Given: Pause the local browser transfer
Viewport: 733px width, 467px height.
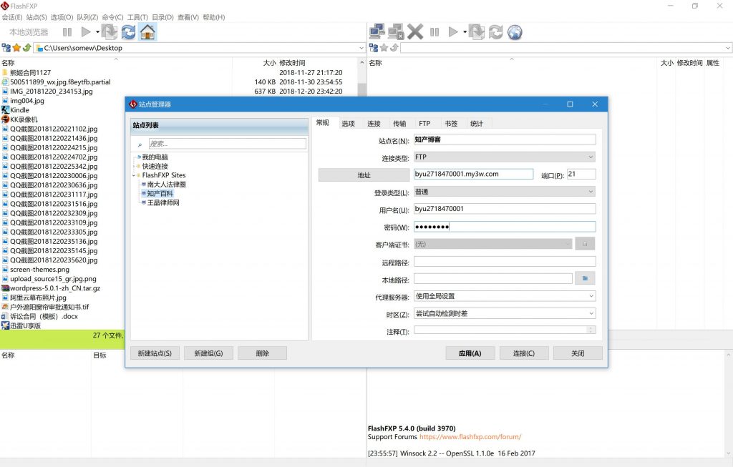Looking at the screenshot, I should (x=67, y=32).
